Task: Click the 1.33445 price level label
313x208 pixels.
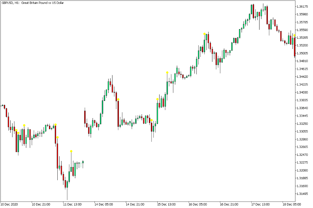Action: 302,116
